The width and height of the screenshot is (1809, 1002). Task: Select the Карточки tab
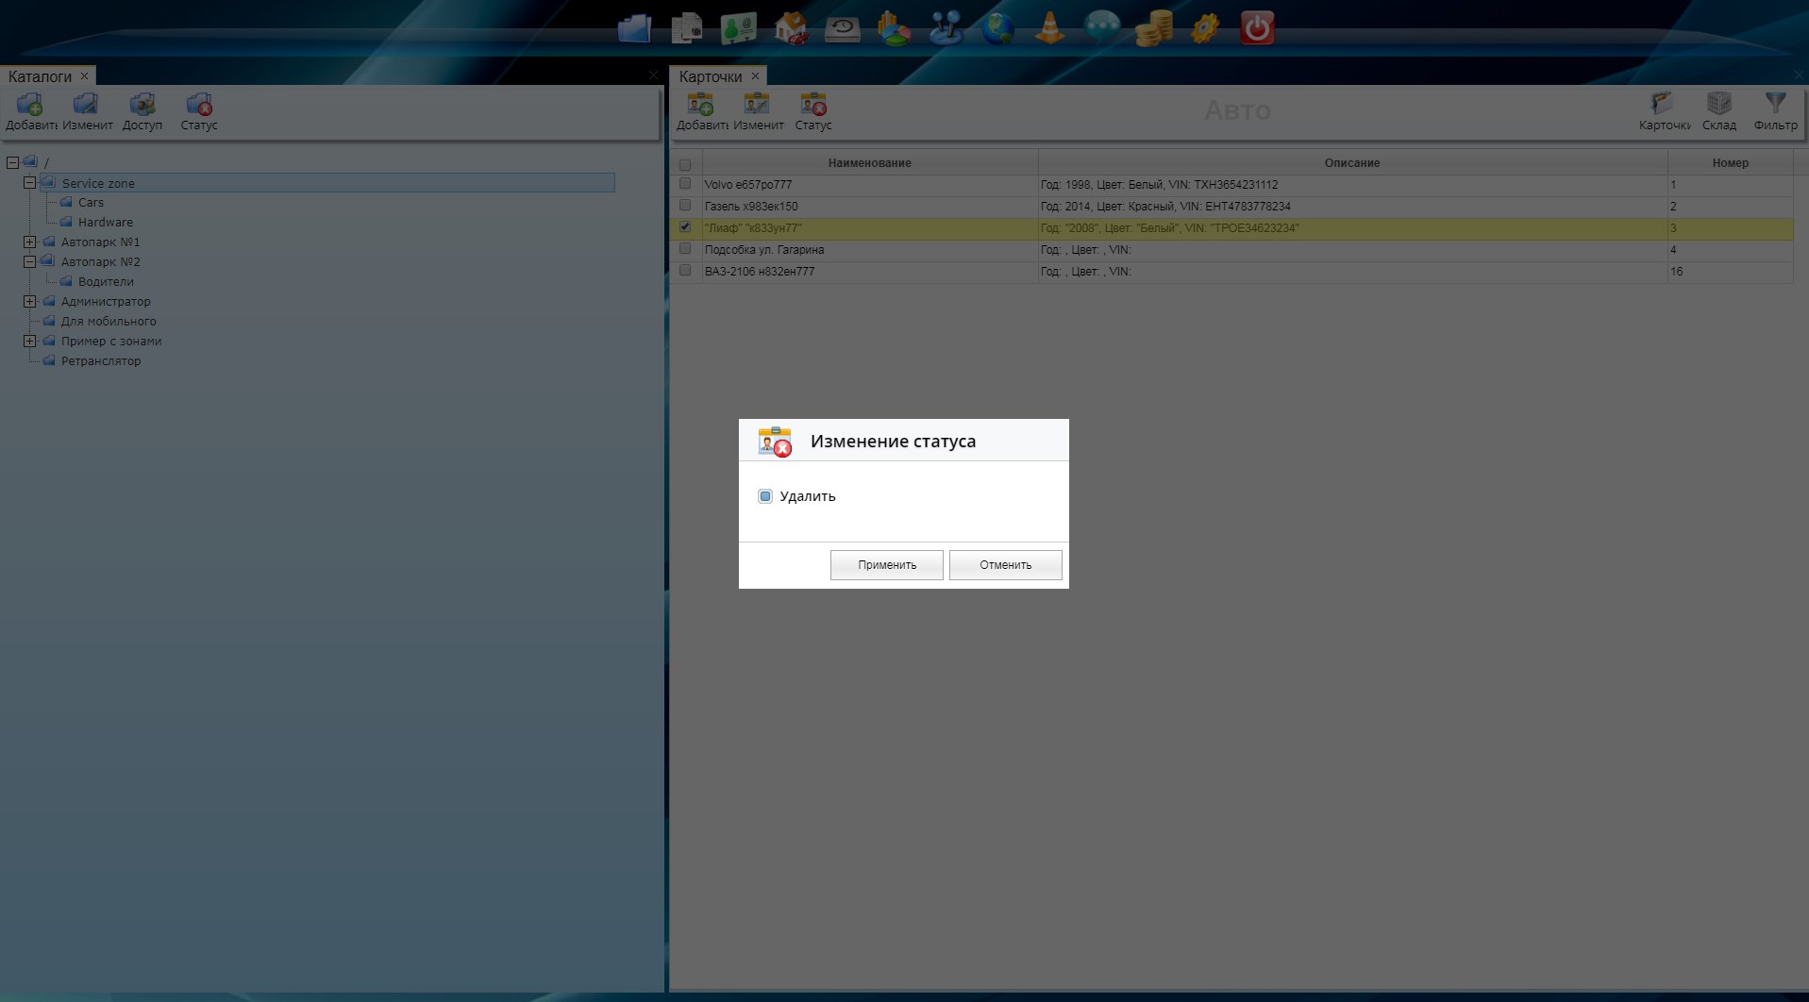click(x=710, y=76)
